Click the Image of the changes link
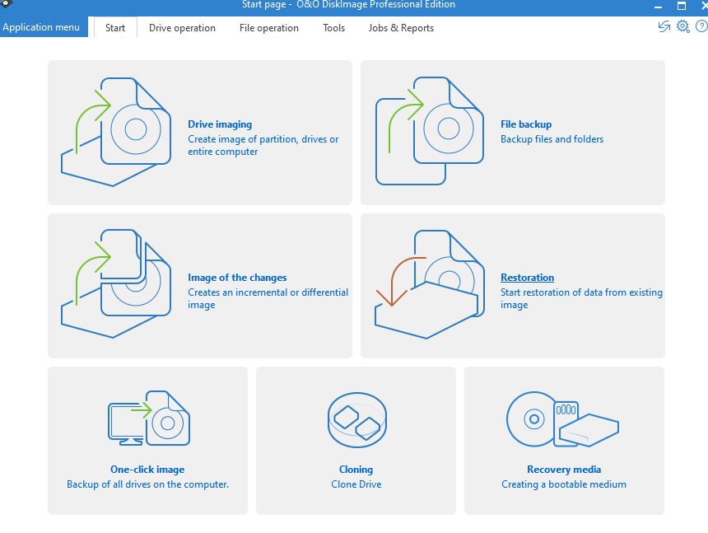Screen dimensions: 708x533 pos(237,278)
